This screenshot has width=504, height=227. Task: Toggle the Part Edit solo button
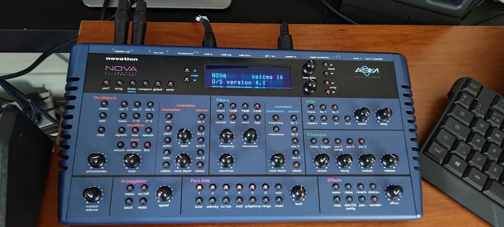278,187
